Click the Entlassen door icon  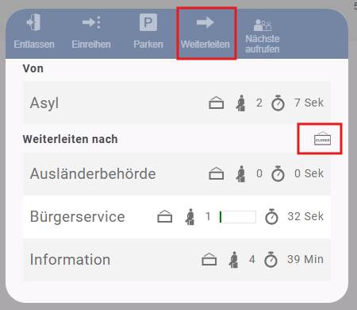click(34, 22)
